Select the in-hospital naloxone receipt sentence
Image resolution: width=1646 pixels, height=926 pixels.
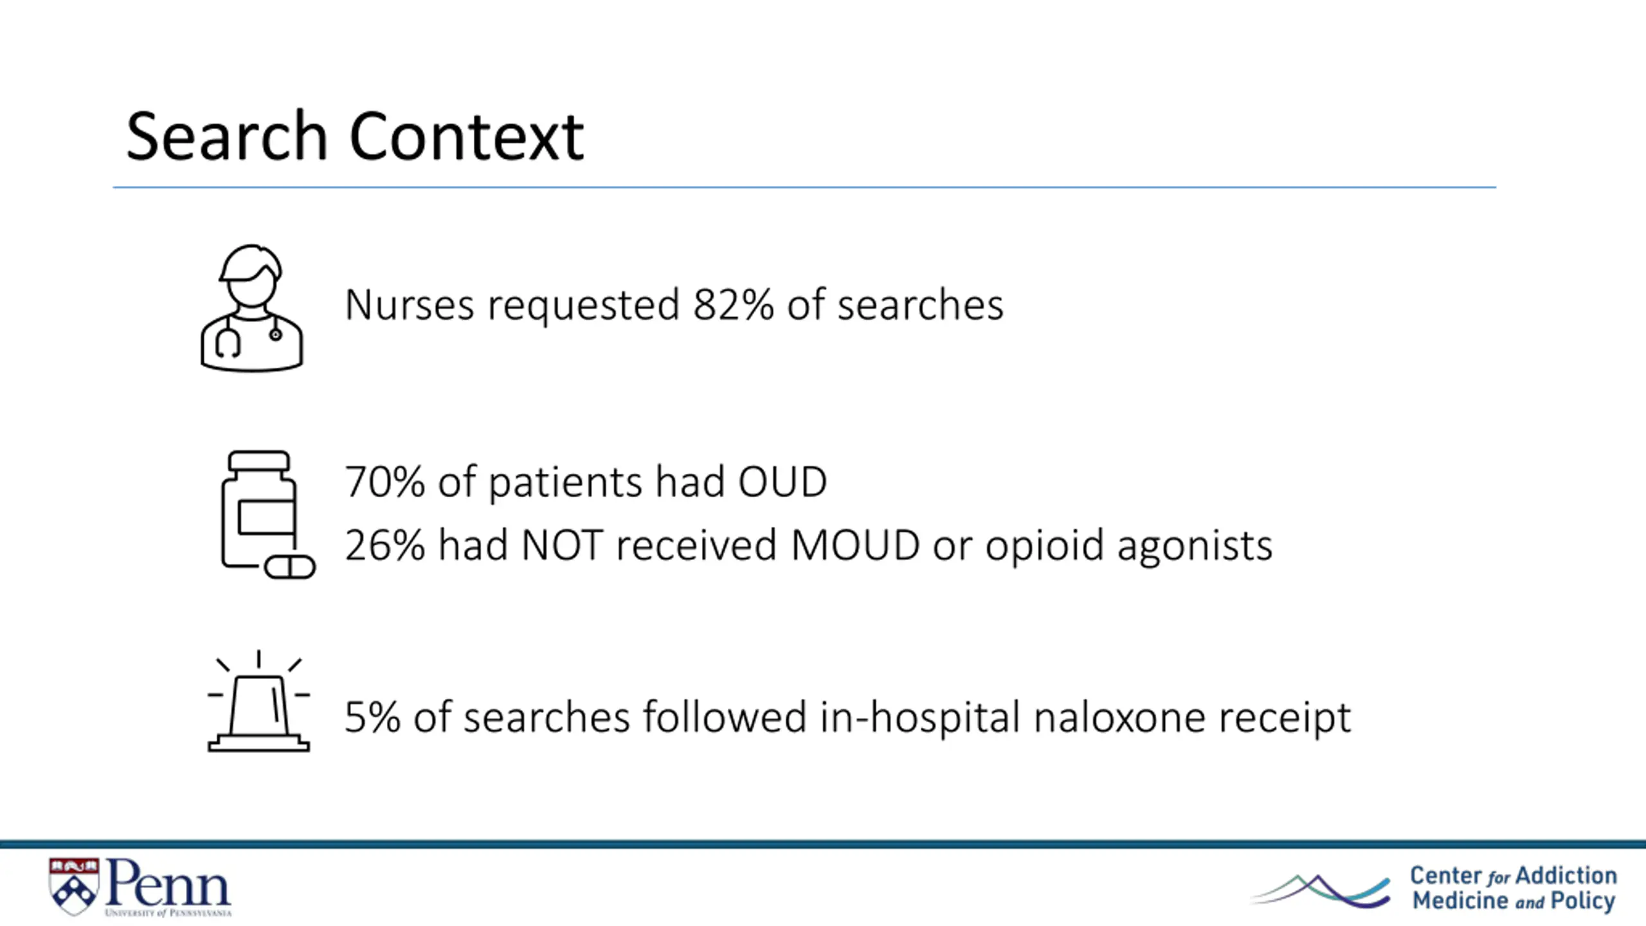(x=847, y=718)
